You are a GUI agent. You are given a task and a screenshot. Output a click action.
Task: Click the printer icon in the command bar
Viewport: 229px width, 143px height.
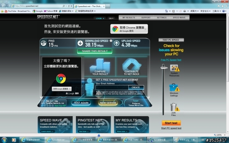tap(185, 11)
